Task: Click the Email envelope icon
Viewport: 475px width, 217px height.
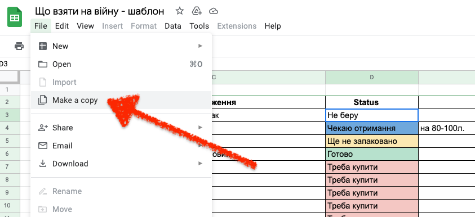Action: click(43, 146)
